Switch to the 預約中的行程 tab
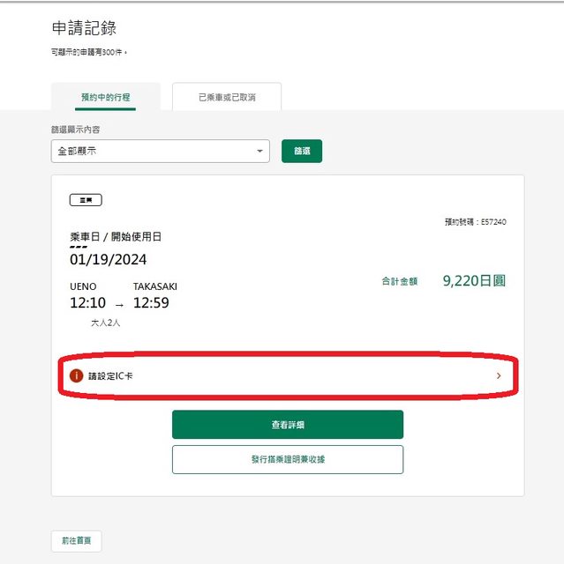 106,97
